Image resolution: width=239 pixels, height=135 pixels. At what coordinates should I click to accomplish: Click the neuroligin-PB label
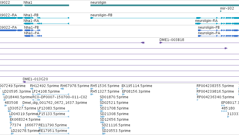[209, 28]
